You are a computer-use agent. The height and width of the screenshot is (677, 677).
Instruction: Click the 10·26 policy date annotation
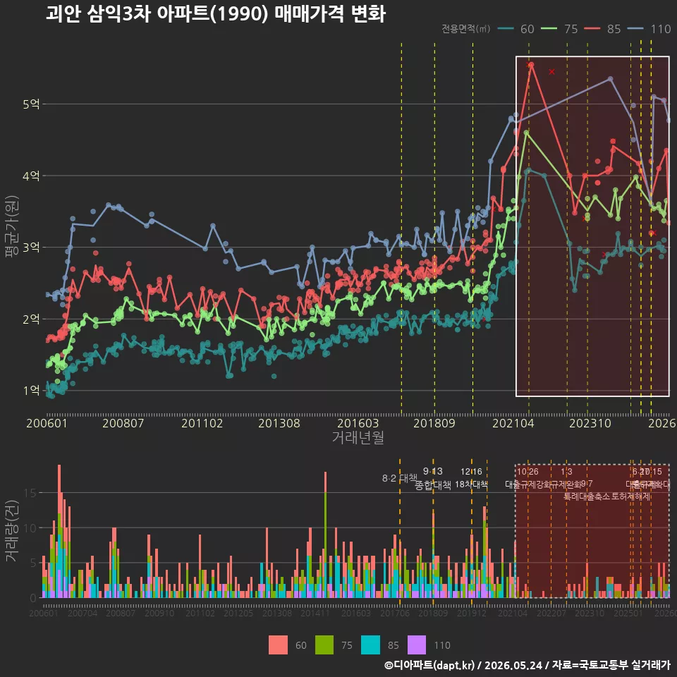527,472
